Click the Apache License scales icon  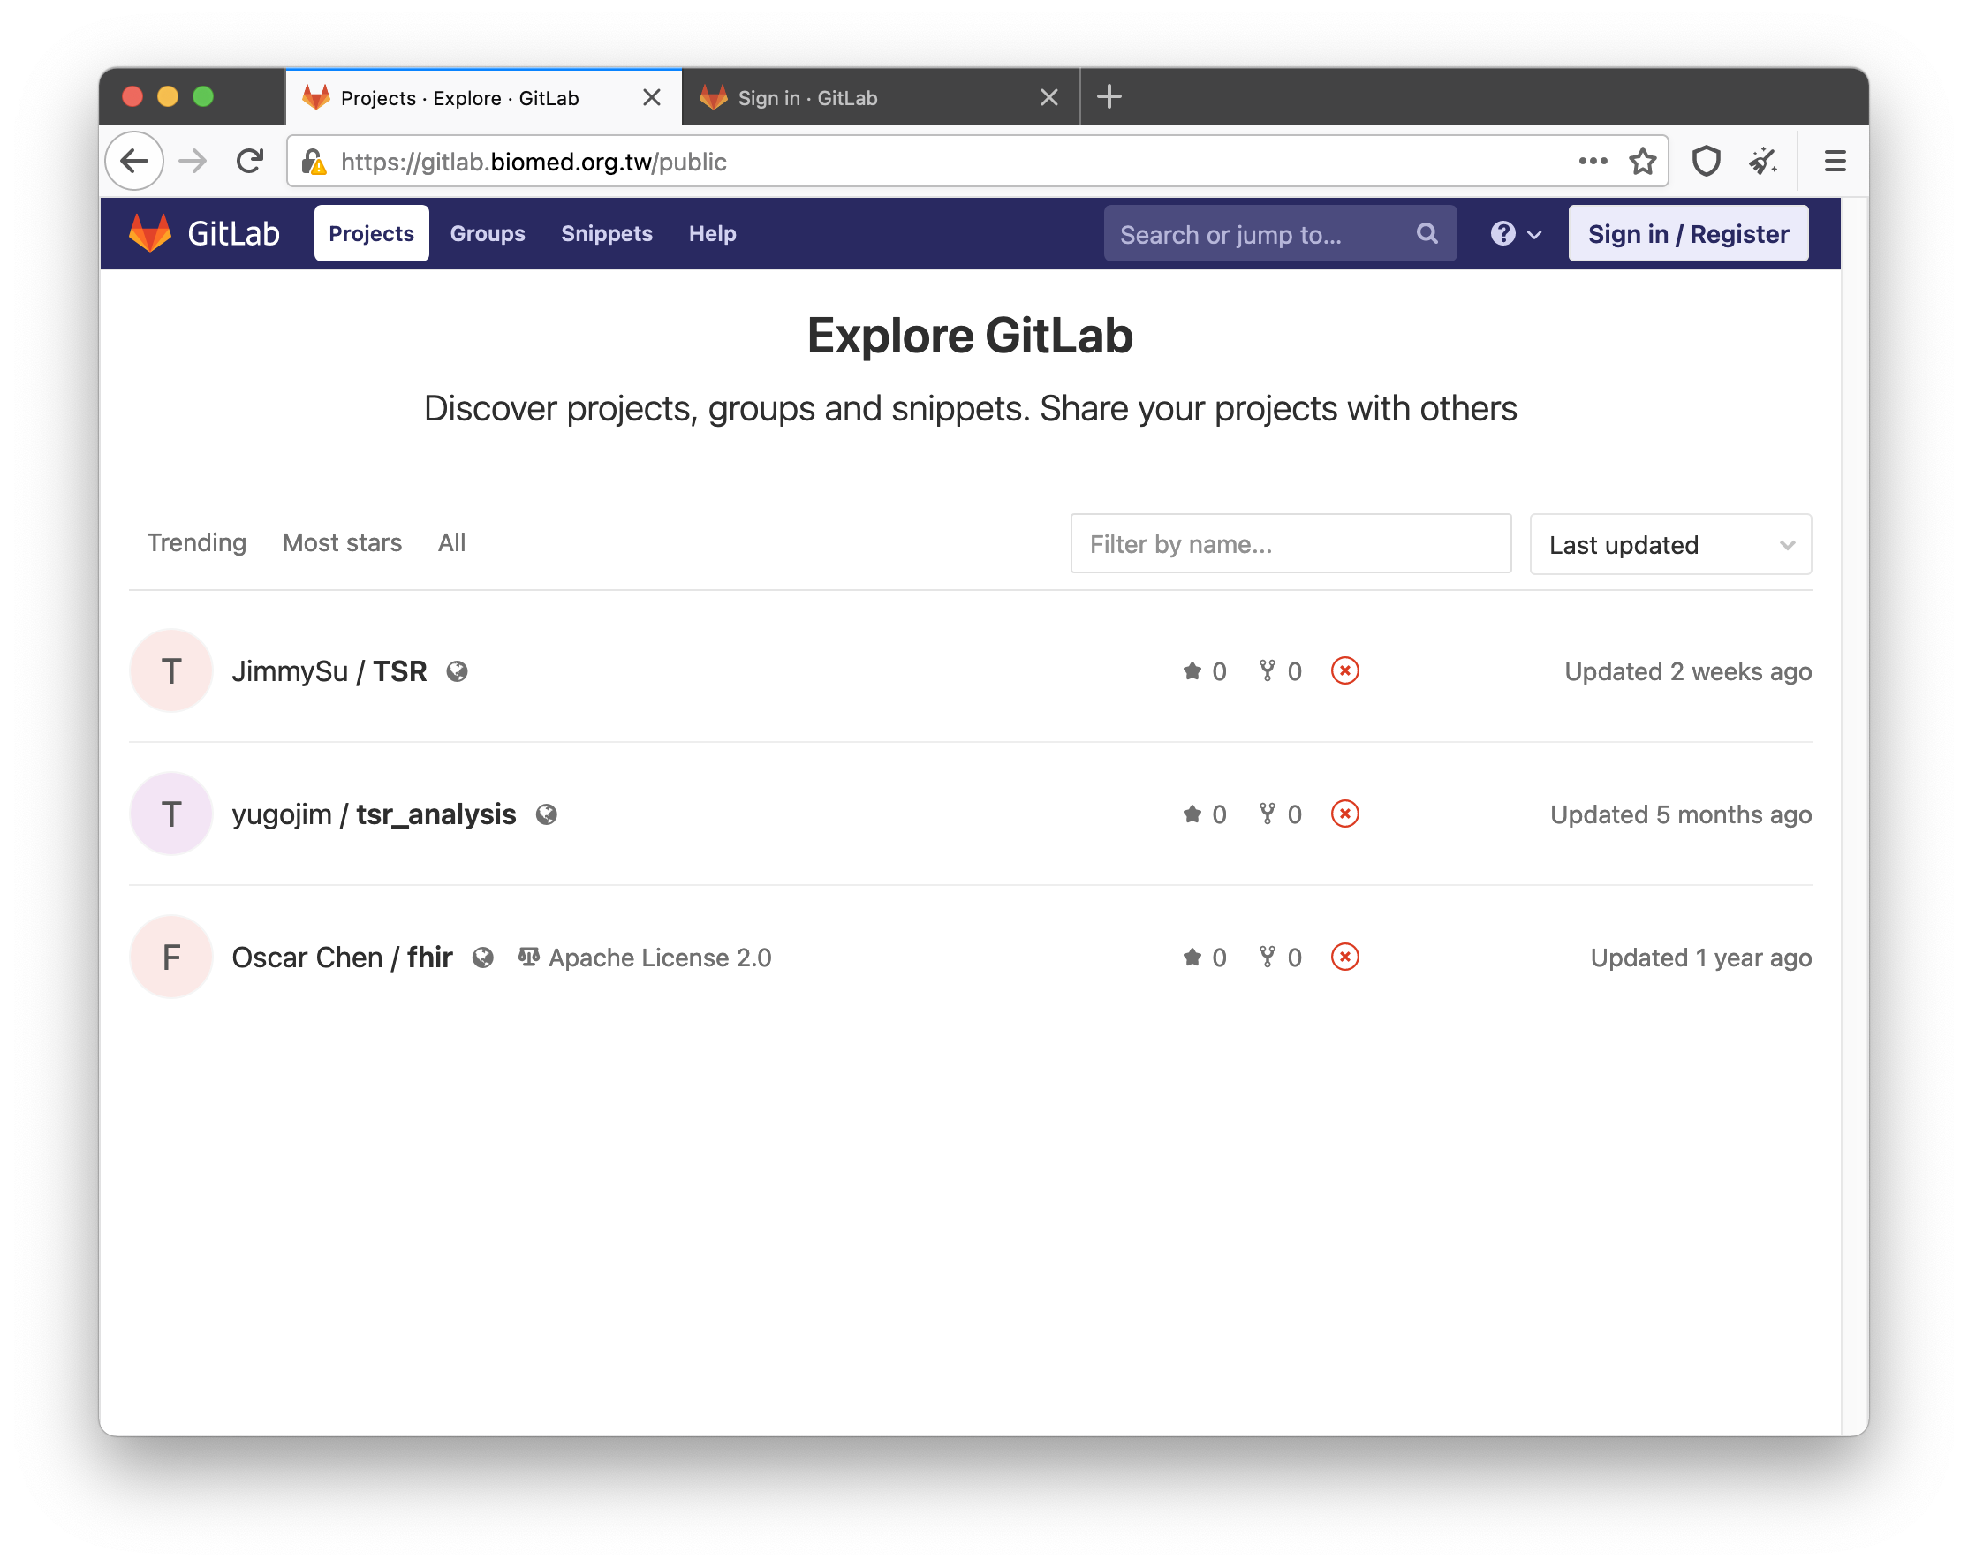[x=528, y=957]
